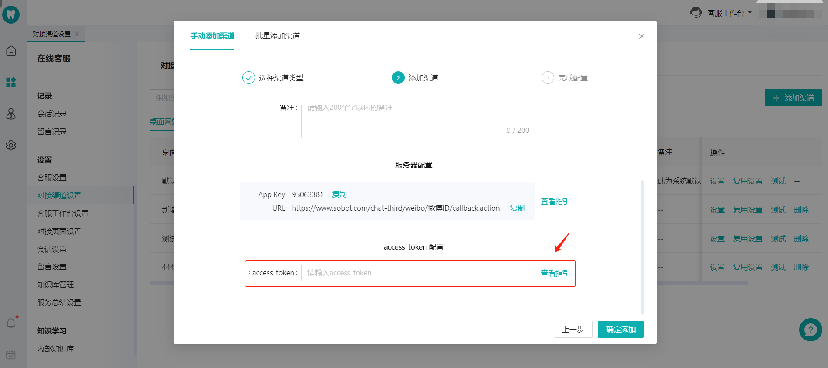Open 留言设置 in sidebar
The width and height of the screenshot is (828, 368).
click(52, 267)
